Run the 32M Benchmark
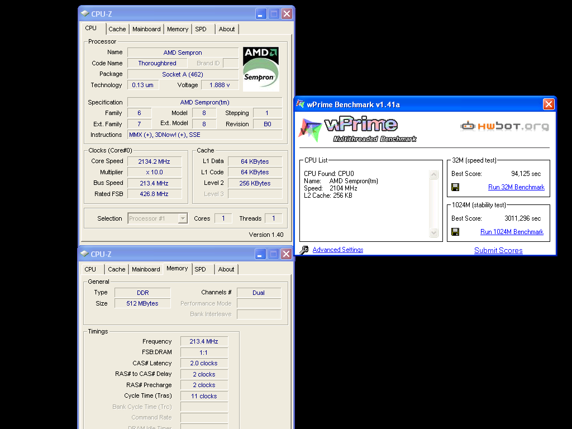The width and height of the screenshot is (572, 429). [x=516, y=187]
